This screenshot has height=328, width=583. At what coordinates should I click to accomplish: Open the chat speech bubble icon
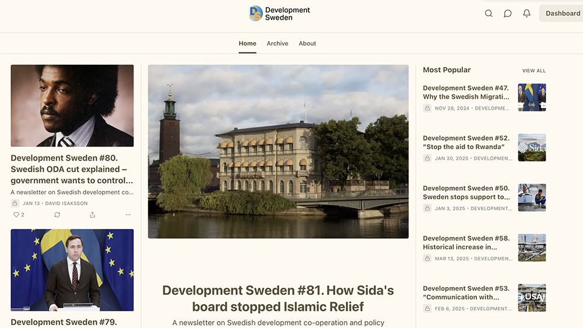[508, 13]
